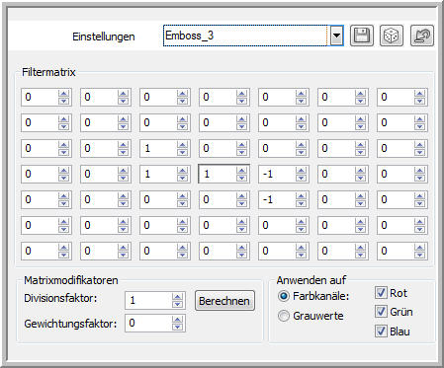Enable the Farbkanäle radio button
Viewport: 444px width, 368px height.
point(284,296)
